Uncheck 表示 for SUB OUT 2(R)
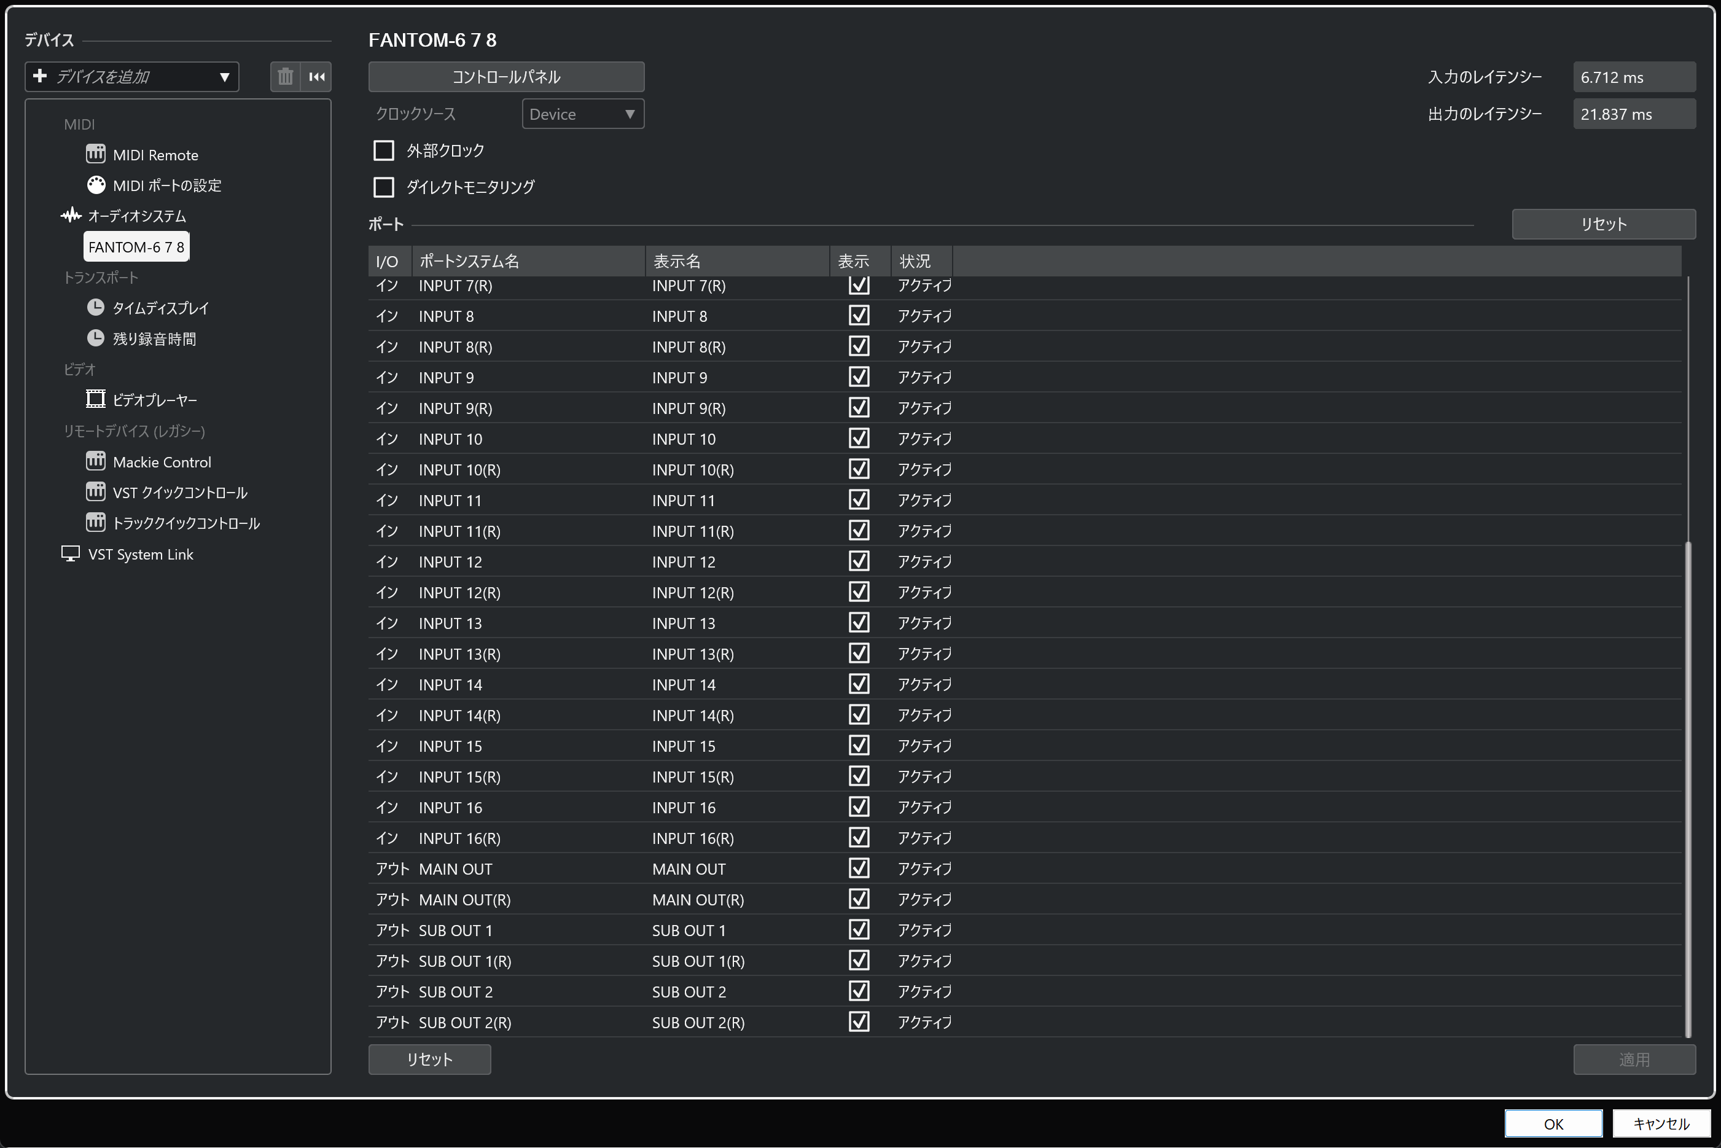Screen dimensions: 1721x1148 click(x=859, y=1022)
